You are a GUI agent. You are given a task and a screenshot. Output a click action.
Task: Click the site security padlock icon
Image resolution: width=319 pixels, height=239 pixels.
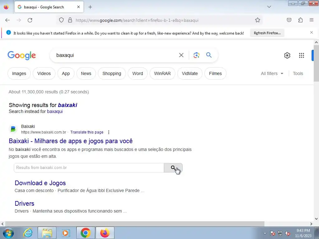pos(70,20)
